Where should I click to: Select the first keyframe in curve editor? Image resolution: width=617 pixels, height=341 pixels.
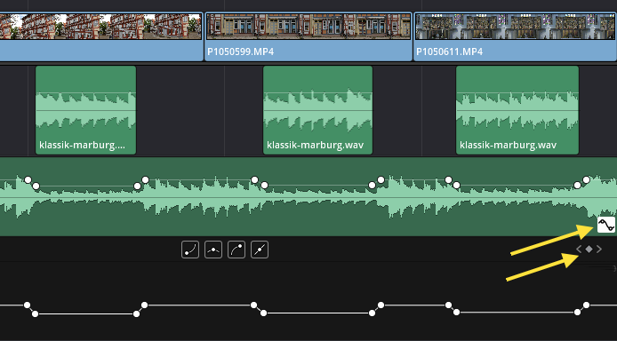[x=27, y=305]
